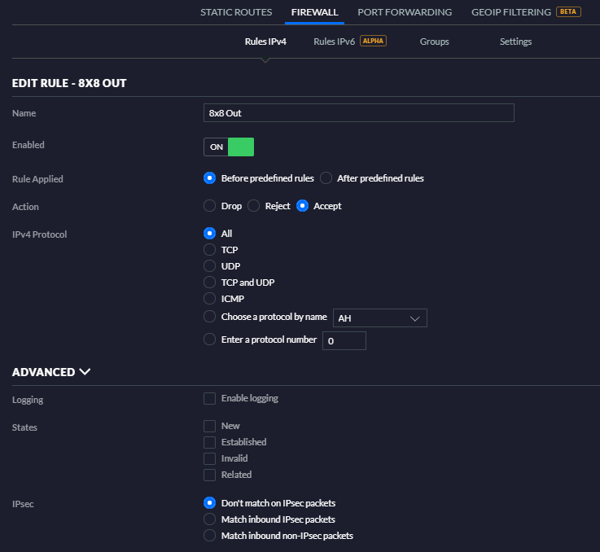Check the Invalid state checkbox
600x552 pixels.
pyautogui.click(x=209, y=458)
